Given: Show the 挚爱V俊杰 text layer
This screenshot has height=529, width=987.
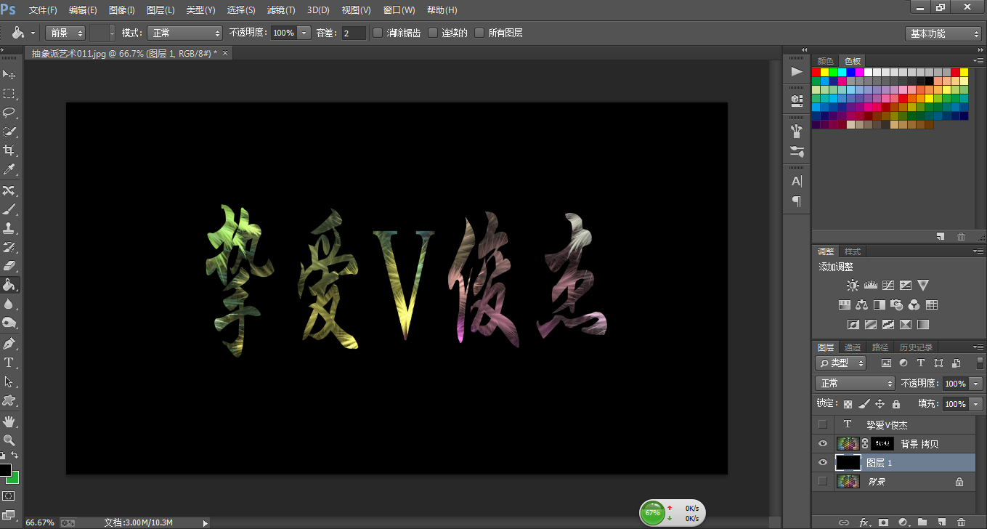Looking at the screenshot, I should pyautogui.click(x=822, y=424).
